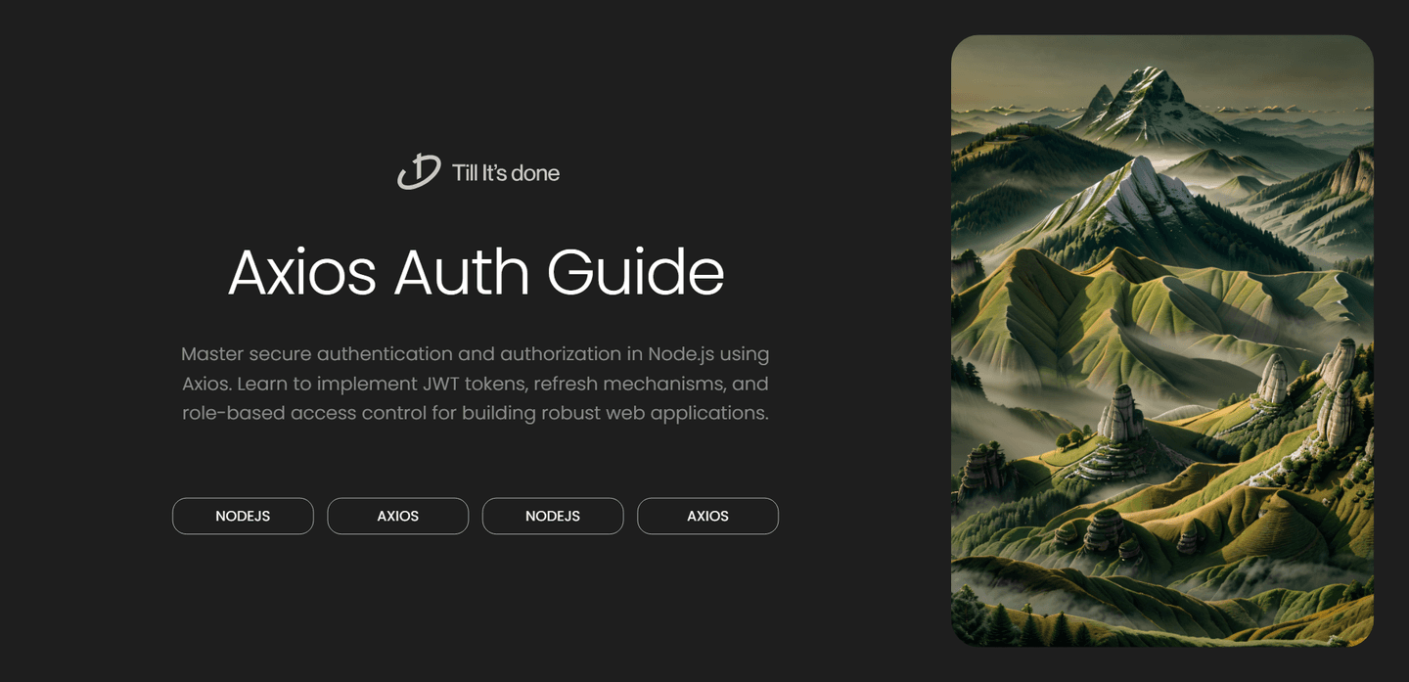Select the "Axios Auth Guide" heading
The width and height of the screenshot is (1409, 682).
476,272
